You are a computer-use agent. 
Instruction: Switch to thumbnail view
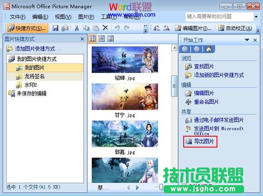click(92, 39)
